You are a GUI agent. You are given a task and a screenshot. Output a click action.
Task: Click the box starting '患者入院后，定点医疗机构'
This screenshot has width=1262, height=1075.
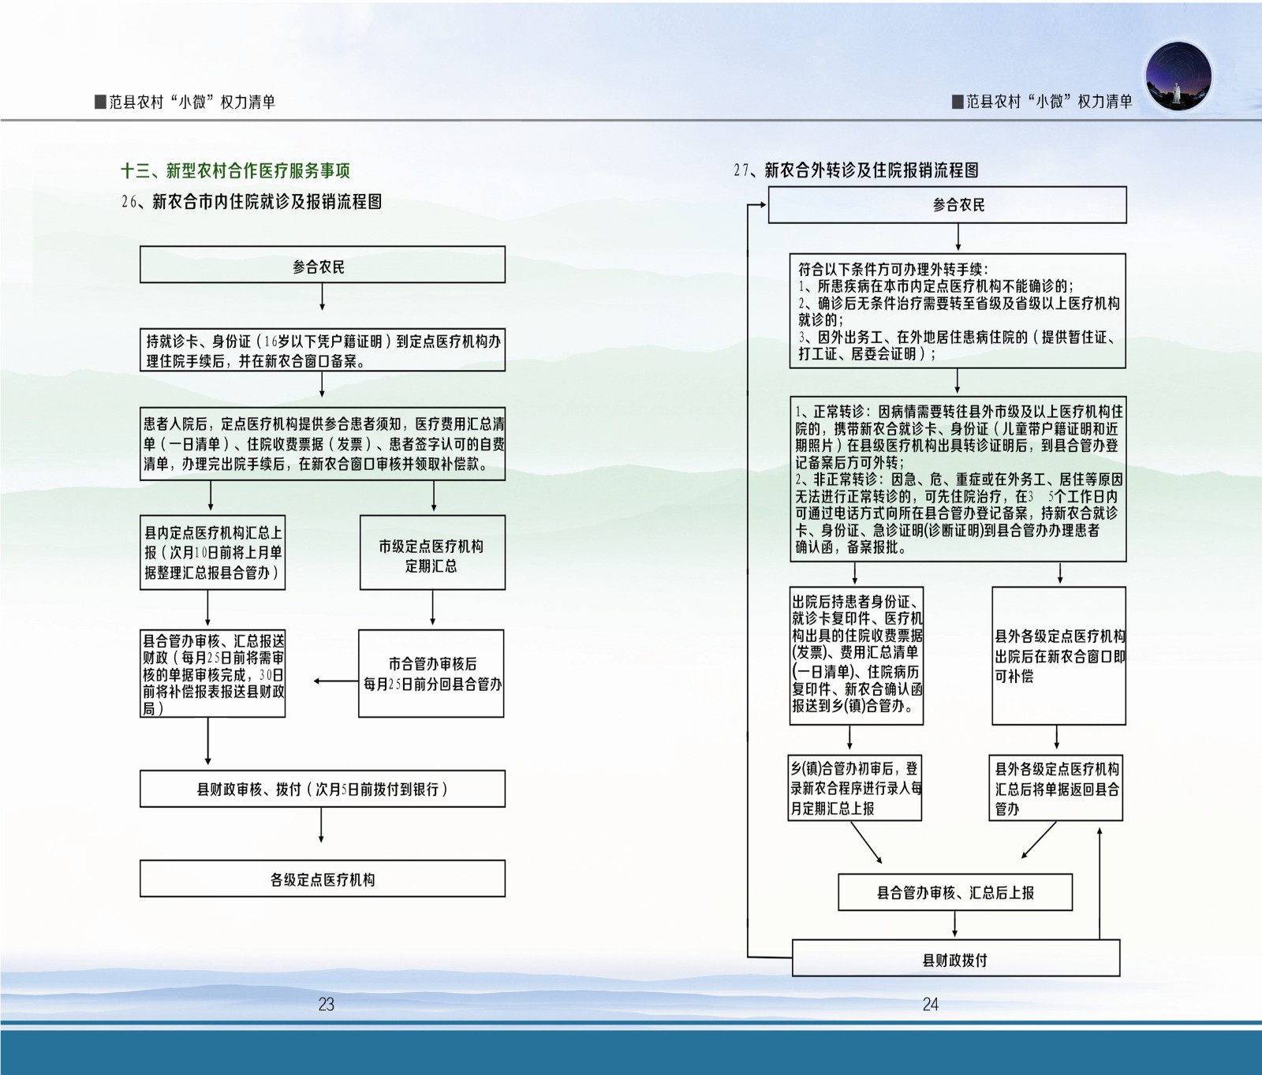point(323,444)
